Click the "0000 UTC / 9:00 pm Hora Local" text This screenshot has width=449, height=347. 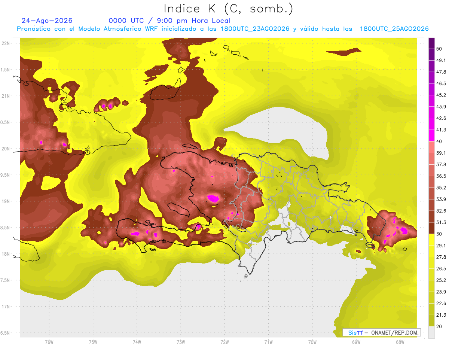(169, 21)
